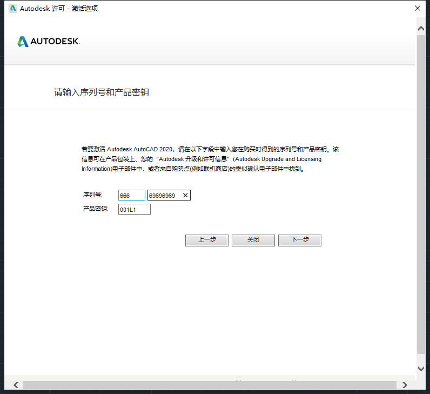The width and height of the screenshot is (430, 394).
Task: Focus the serial number prefix field containing 666
Action: pos(131,196)
